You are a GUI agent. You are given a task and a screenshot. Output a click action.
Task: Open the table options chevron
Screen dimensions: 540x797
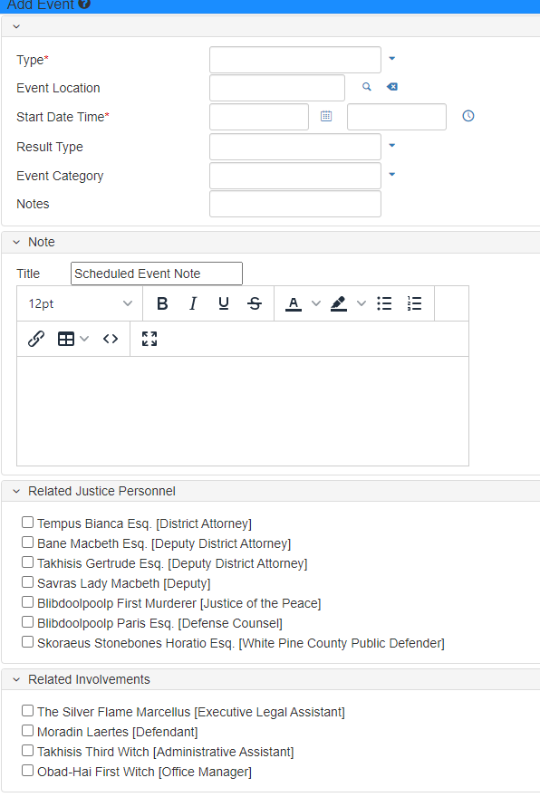(84, 339)
